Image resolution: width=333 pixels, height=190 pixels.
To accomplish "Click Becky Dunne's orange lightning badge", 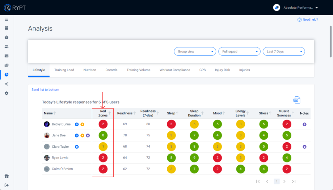I will (x=82, y=124).
